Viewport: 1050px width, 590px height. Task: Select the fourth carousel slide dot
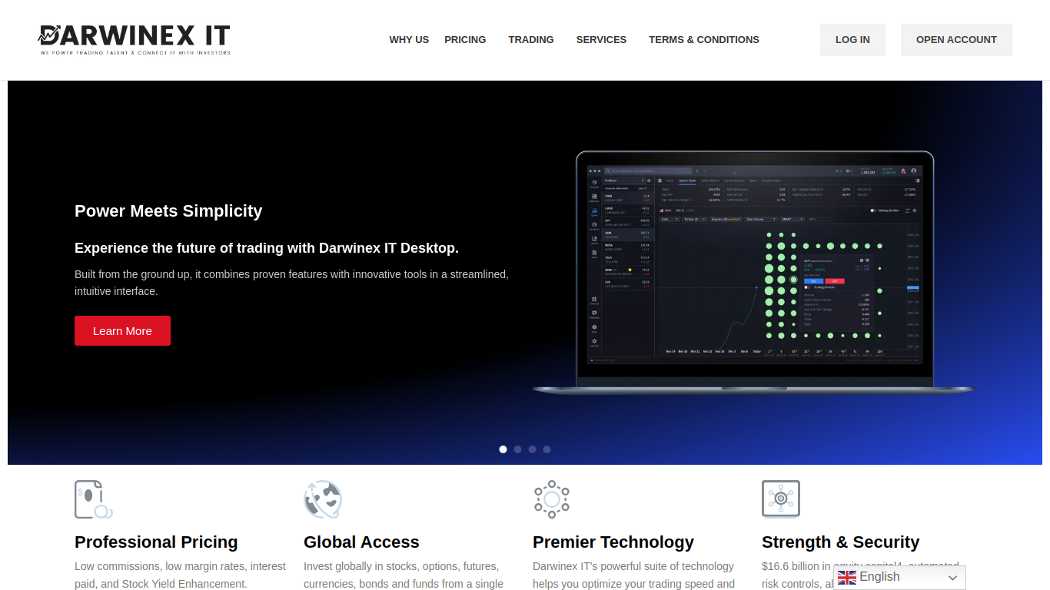[x=547, y=449]
